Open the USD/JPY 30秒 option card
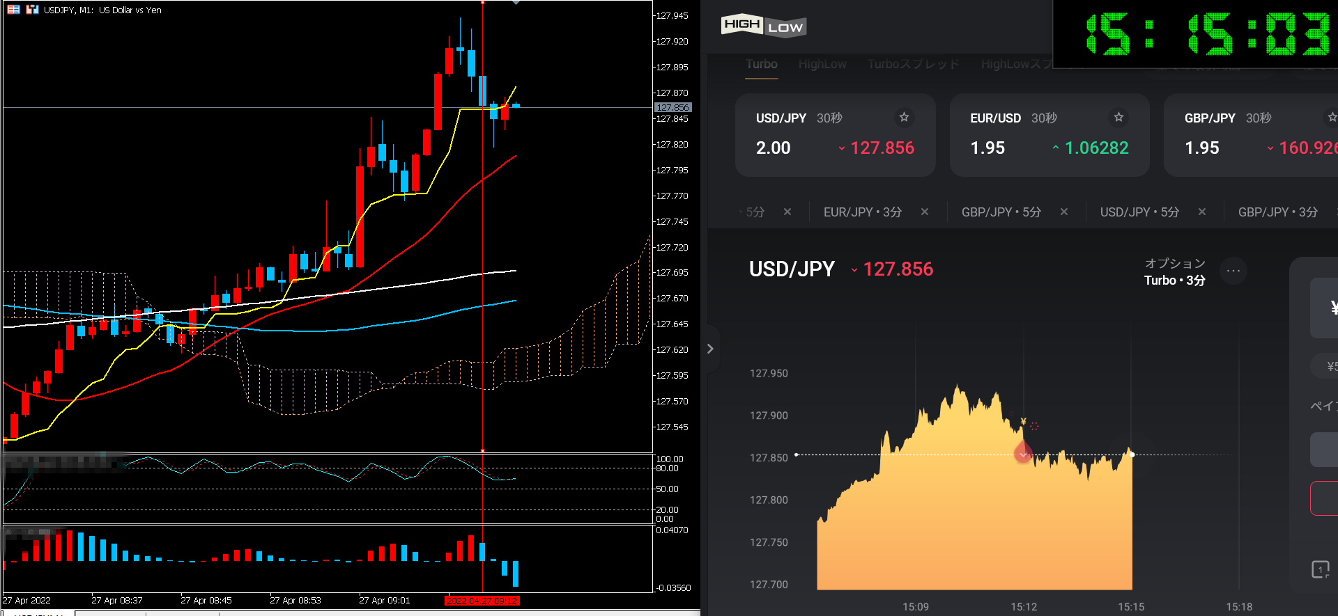 (835, 135)
